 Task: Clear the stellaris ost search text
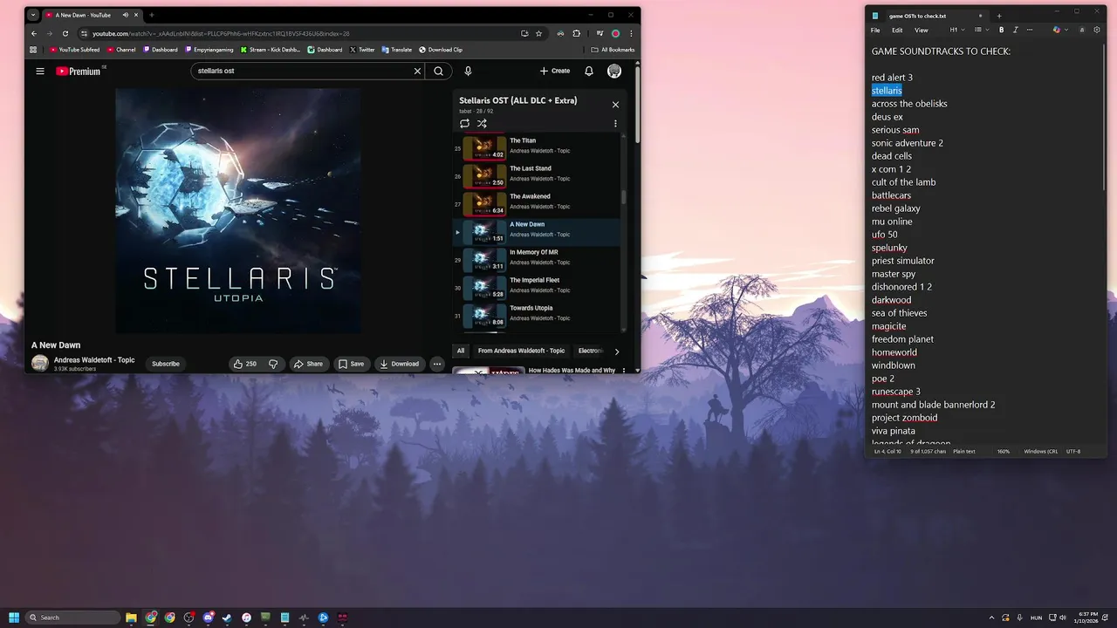click(x=417, y=71)
